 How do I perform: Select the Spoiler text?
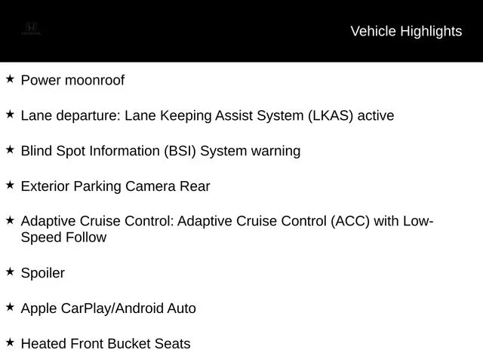[x=43, y=273]
